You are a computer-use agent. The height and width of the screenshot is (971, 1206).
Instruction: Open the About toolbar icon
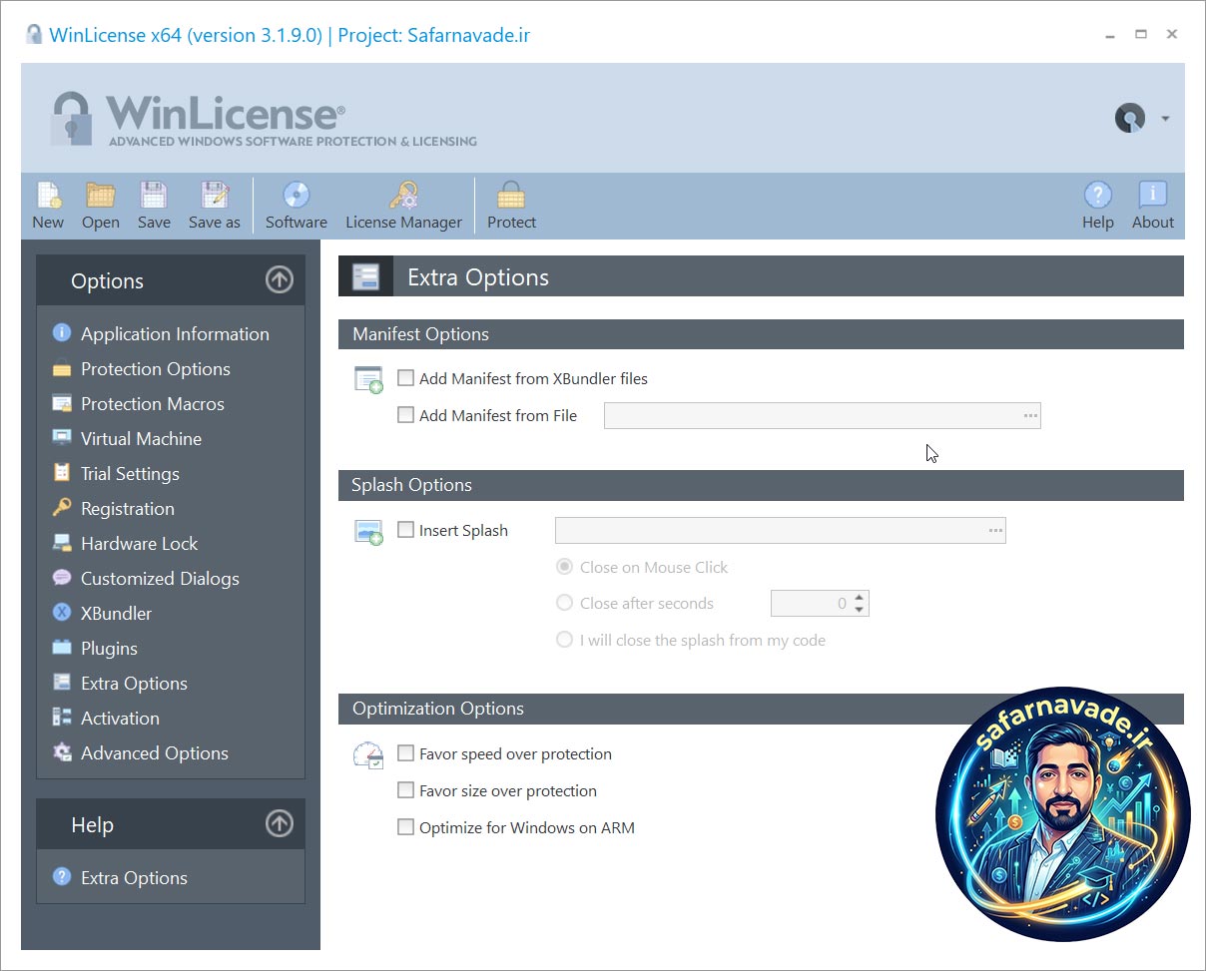point(1153,195)
